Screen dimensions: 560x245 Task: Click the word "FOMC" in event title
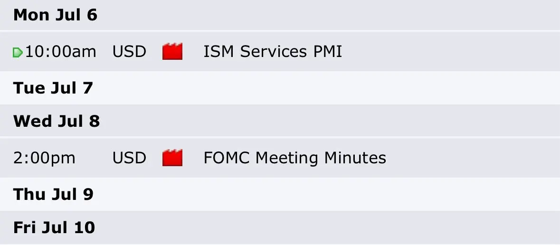227,158
